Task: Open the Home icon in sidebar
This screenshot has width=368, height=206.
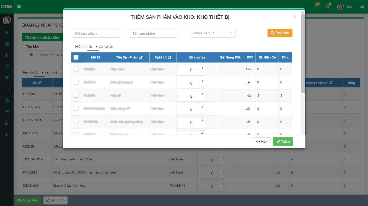Action: click(7, 32)
